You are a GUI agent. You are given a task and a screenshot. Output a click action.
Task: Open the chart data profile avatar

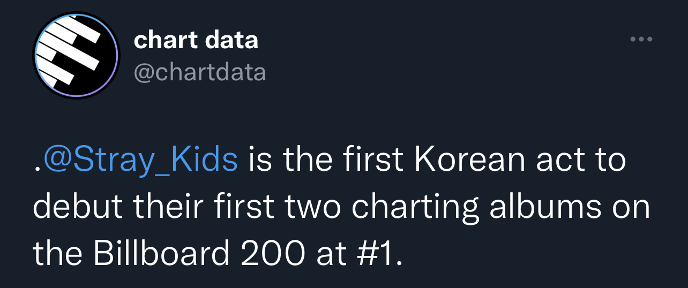pyautogui.click(x=76, y=55)
